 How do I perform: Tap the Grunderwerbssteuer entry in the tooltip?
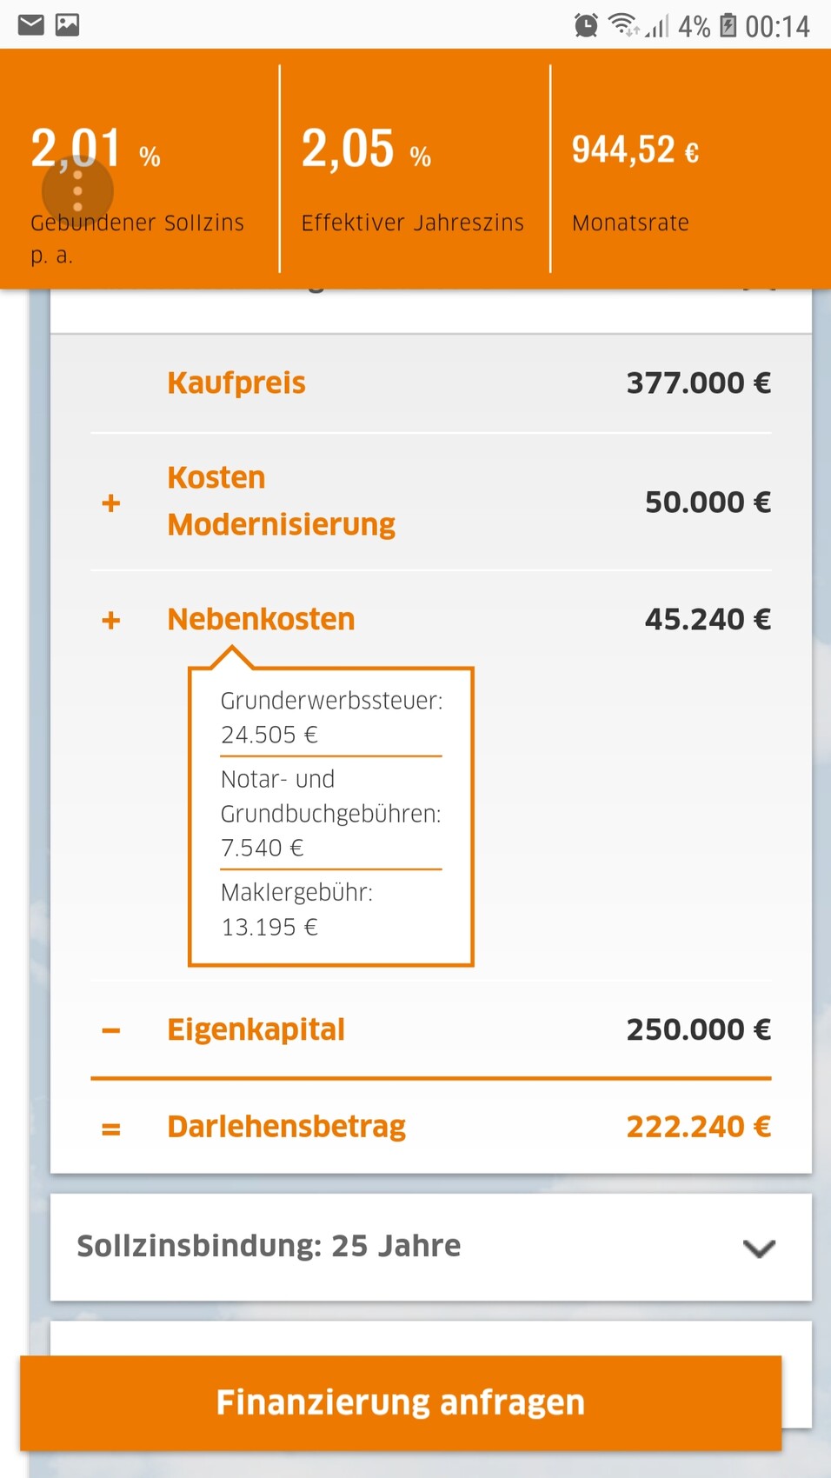pos(331,717)
